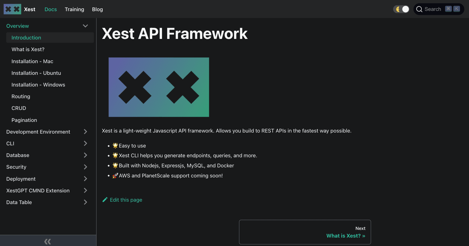
Task: Click Development Environment category label
Action: [38, 132]
